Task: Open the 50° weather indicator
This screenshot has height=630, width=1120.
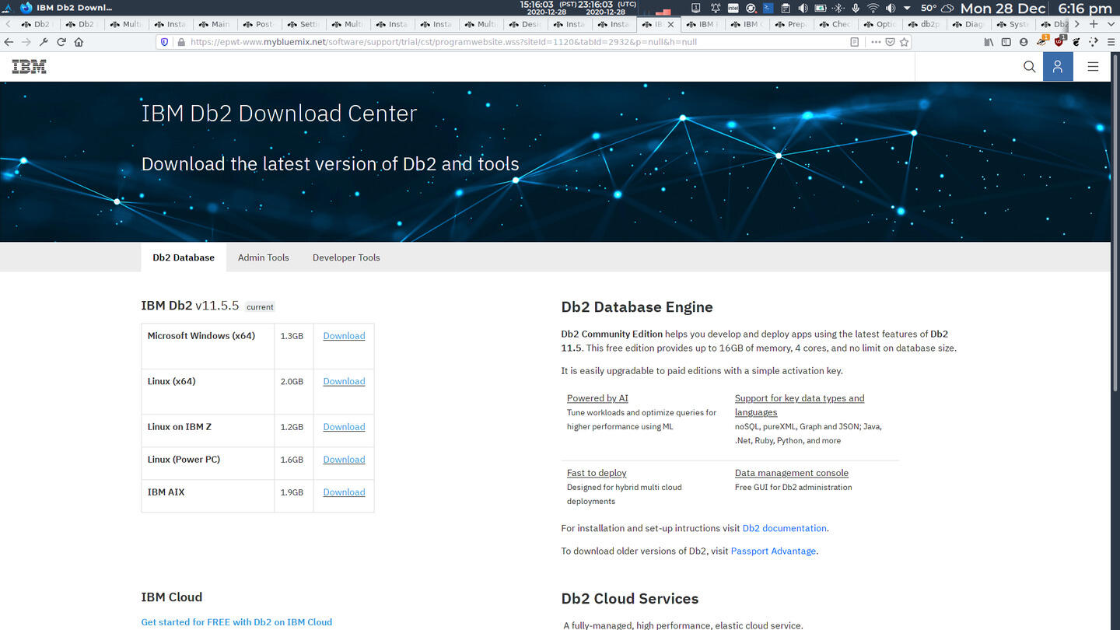Action: tap(937, 8)
